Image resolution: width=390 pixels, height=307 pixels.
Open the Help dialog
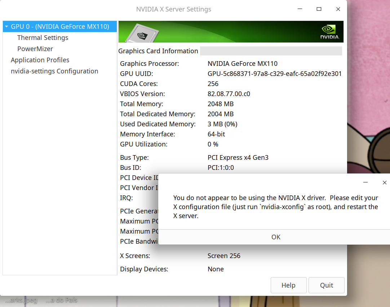coord(288,285)
